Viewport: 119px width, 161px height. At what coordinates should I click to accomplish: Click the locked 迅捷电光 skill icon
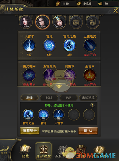tap(90, 45)
